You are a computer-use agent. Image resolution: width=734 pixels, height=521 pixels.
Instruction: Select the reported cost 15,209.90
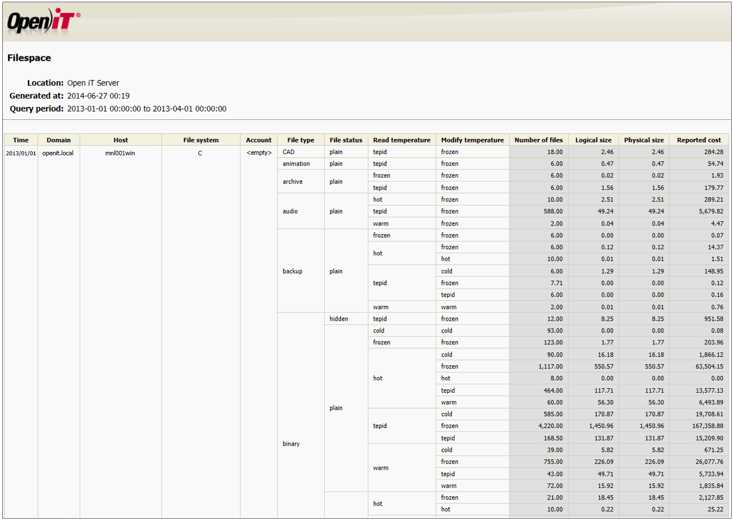click(710, 438)
